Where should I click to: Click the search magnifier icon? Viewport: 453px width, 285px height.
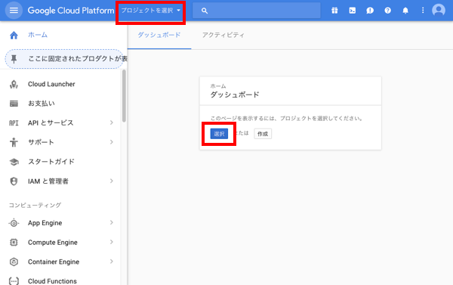(205, 11)
